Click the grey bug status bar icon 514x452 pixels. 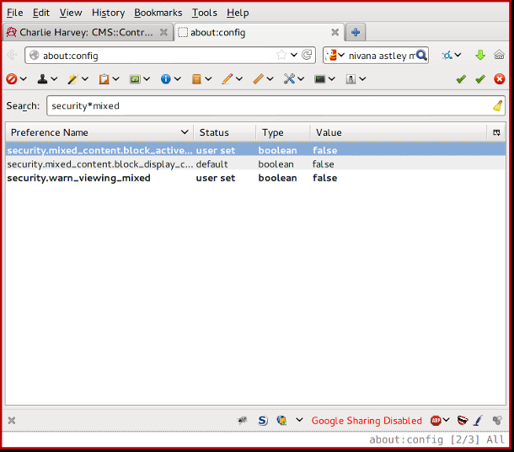coord(243,420)
